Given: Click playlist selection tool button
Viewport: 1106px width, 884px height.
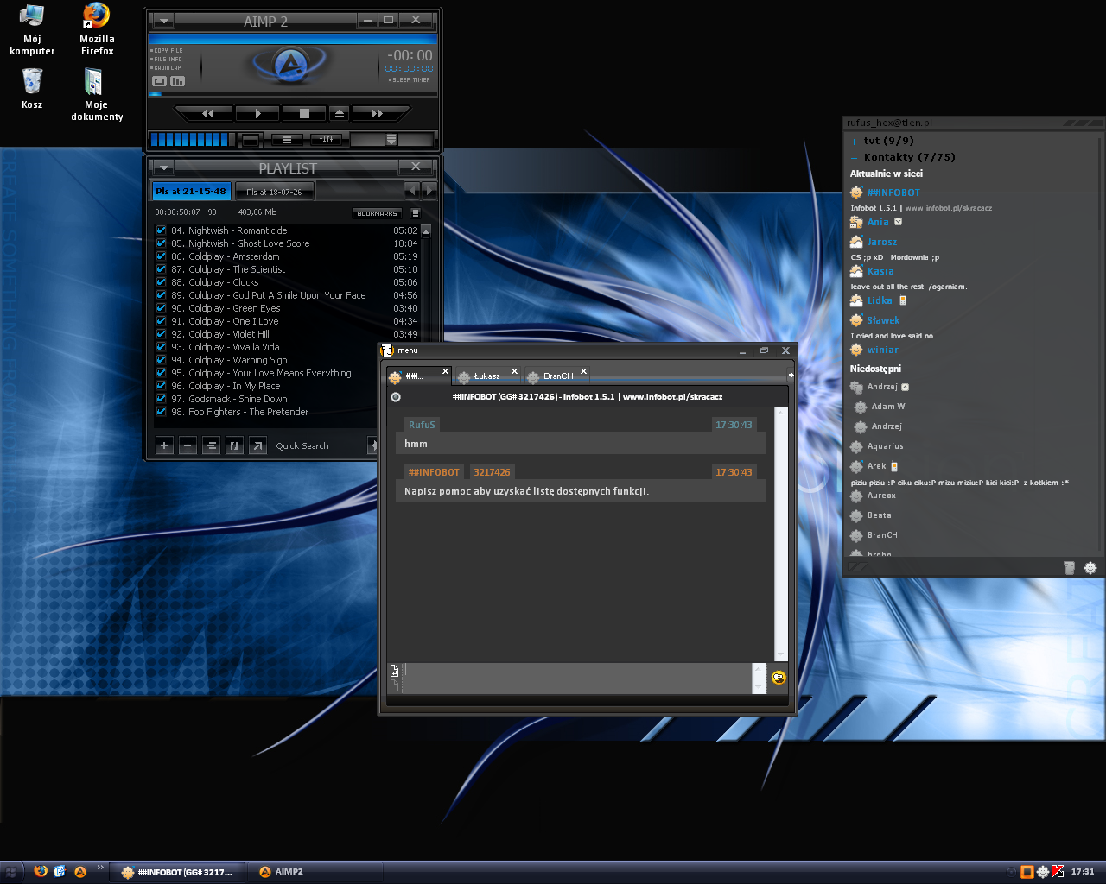Looking at the screenshot, I should (x=234, y=445).
